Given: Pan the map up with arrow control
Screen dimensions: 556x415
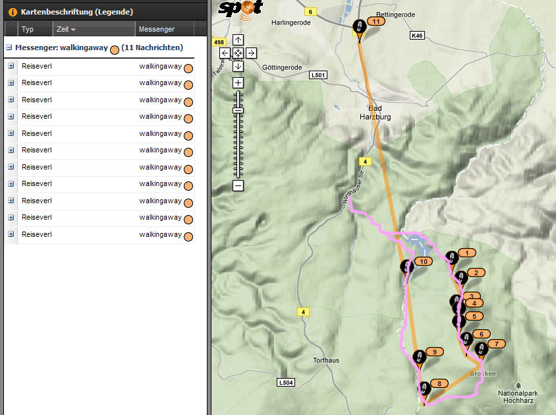Looking at the screenshot, I should click(x=238, y=40).
